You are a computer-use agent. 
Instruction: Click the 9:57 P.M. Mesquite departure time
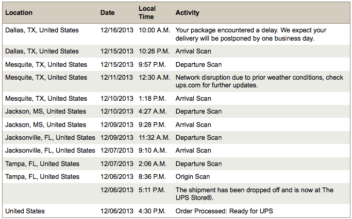[x=152, y=64]
